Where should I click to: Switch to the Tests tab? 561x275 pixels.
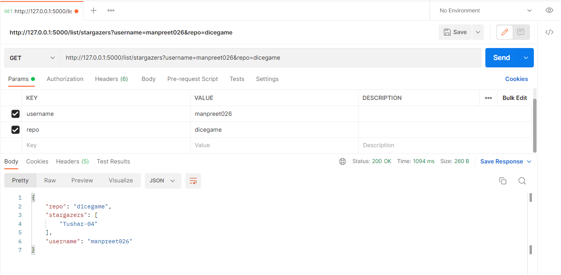(237, 79)
